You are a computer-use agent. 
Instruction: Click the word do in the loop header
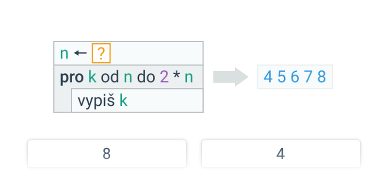[x=146, y=77]
